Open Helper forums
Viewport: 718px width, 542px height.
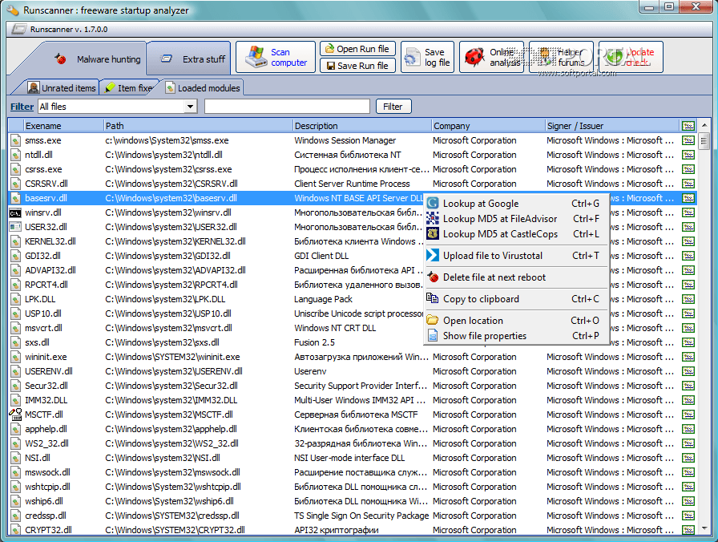pyautogui.click(x=562, y=57)
